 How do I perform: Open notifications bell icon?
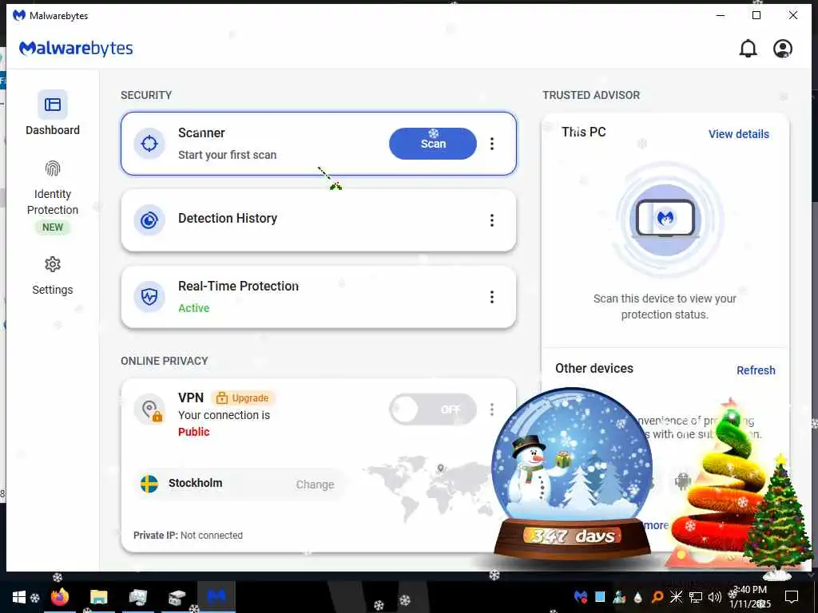pos(748,49)
